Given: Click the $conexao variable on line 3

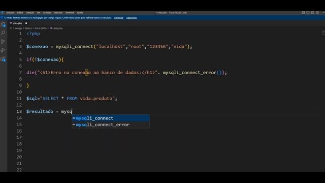Looking at the screenshot, I should (x=37, y=46).
